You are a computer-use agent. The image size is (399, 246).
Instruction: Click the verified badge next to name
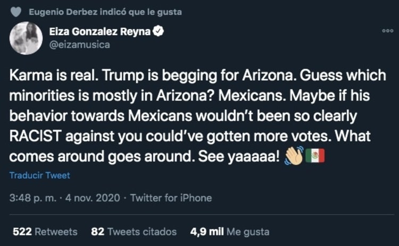(x=159, y=32)
